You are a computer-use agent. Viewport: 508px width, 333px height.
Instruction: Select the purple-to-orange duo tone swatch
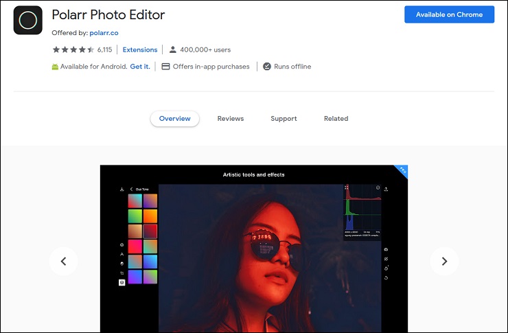coord(150,201)
